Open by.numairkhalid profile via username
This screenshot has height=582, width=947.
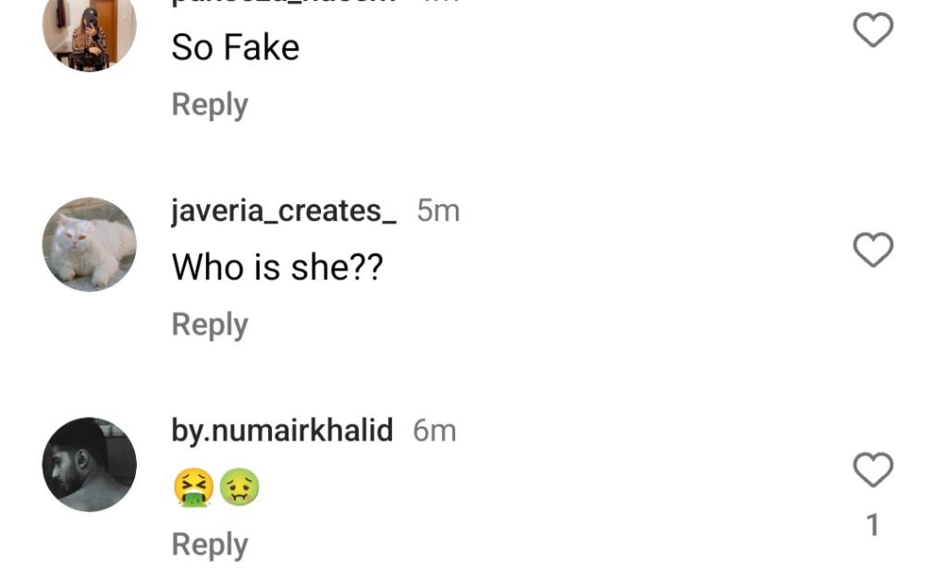click(x=282, y=430)
